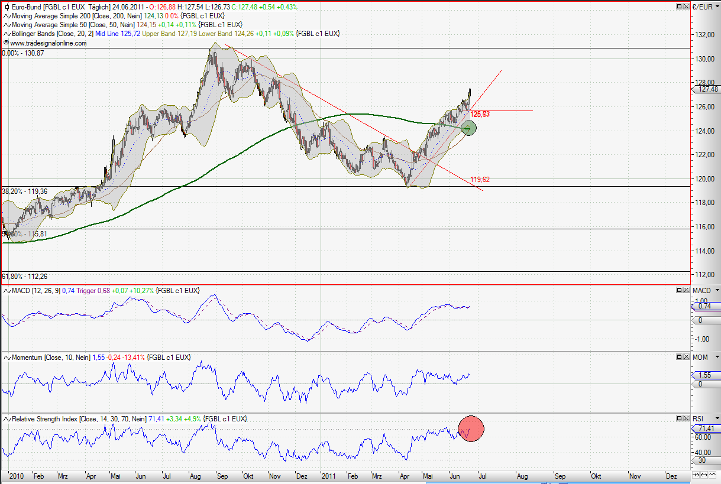
Task: Maximize the RSI subchart panel
Action: click(678, 418)
